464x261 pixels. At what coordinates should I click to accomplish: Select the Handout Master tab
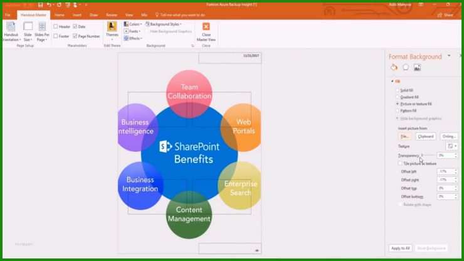[x=33, y=15]
